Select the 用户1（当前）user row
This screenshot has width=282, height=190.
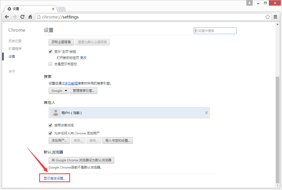point(129,113)
